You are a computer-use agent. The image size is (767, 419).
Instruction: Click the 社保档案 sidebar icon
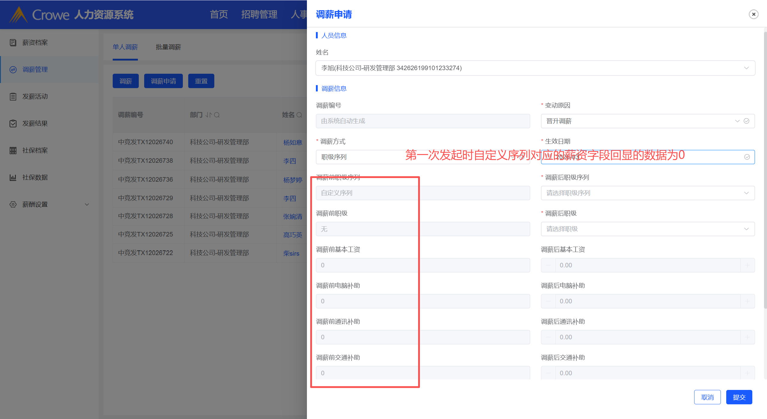[13, 150]
